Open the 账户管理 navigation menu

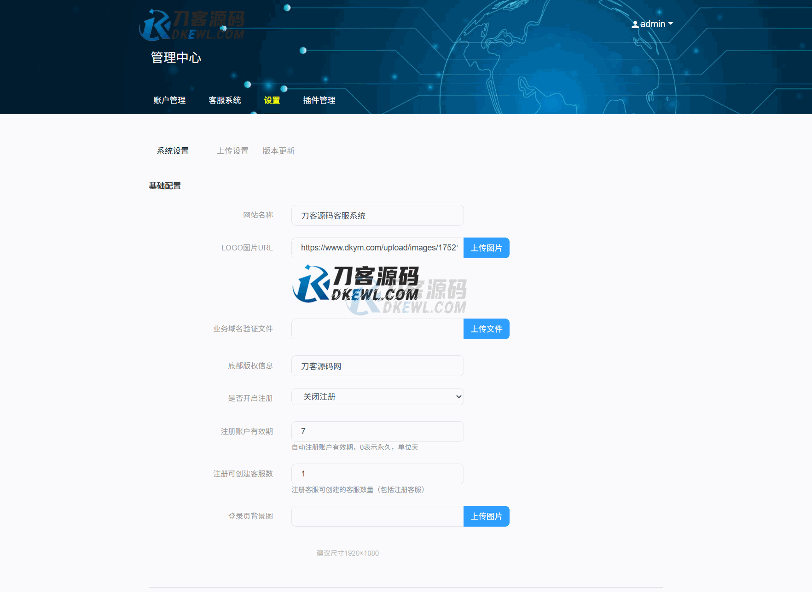tap(169, 100)
